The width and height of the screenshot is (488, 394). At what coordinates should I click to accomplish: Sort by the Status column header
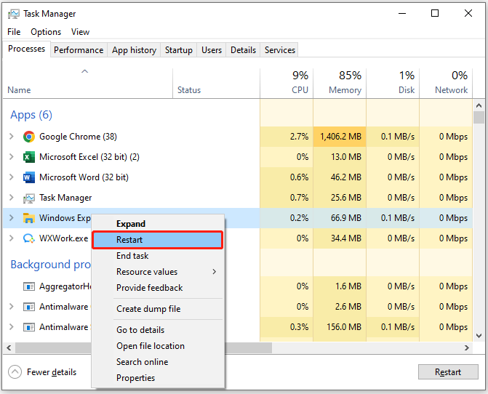pyautogui.click(x=216, y=84)
